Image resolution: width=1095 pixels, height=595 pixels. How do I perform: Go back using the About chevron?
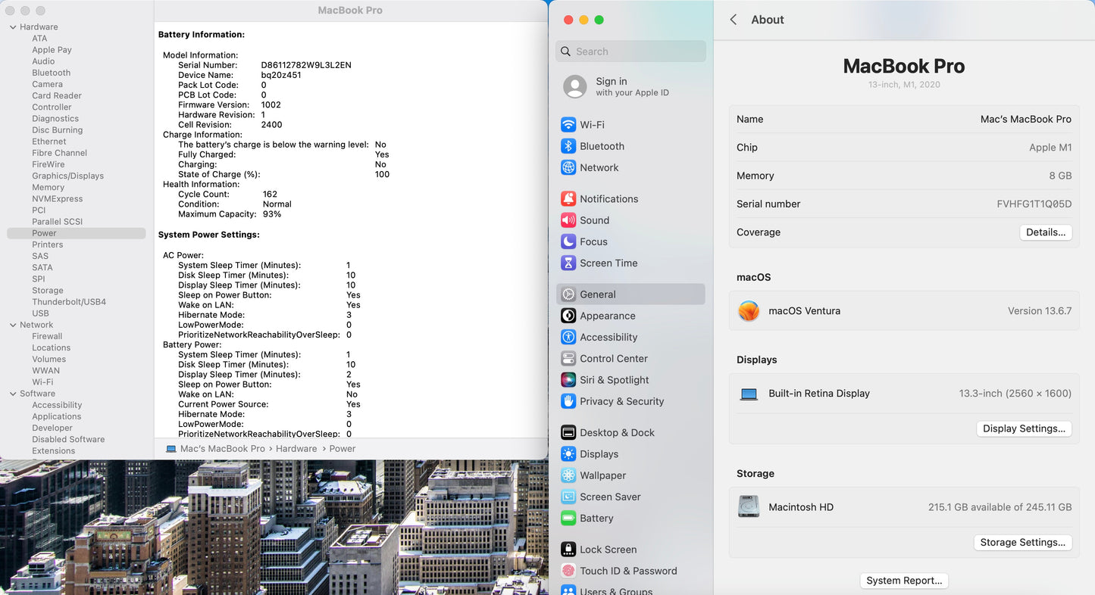tap(734, 20)
